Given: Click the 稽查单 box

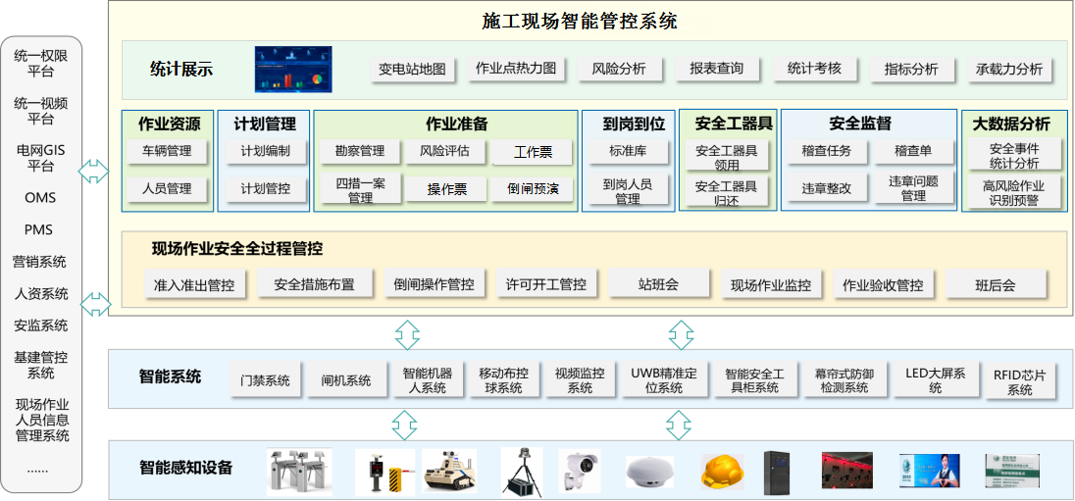Looking at the screenshot, I should (913, 151).
